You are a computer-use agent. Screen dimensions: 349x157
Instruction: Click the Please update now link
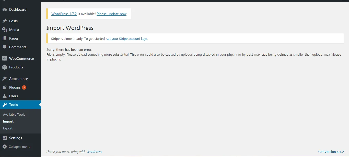click(x=112, y=14)
